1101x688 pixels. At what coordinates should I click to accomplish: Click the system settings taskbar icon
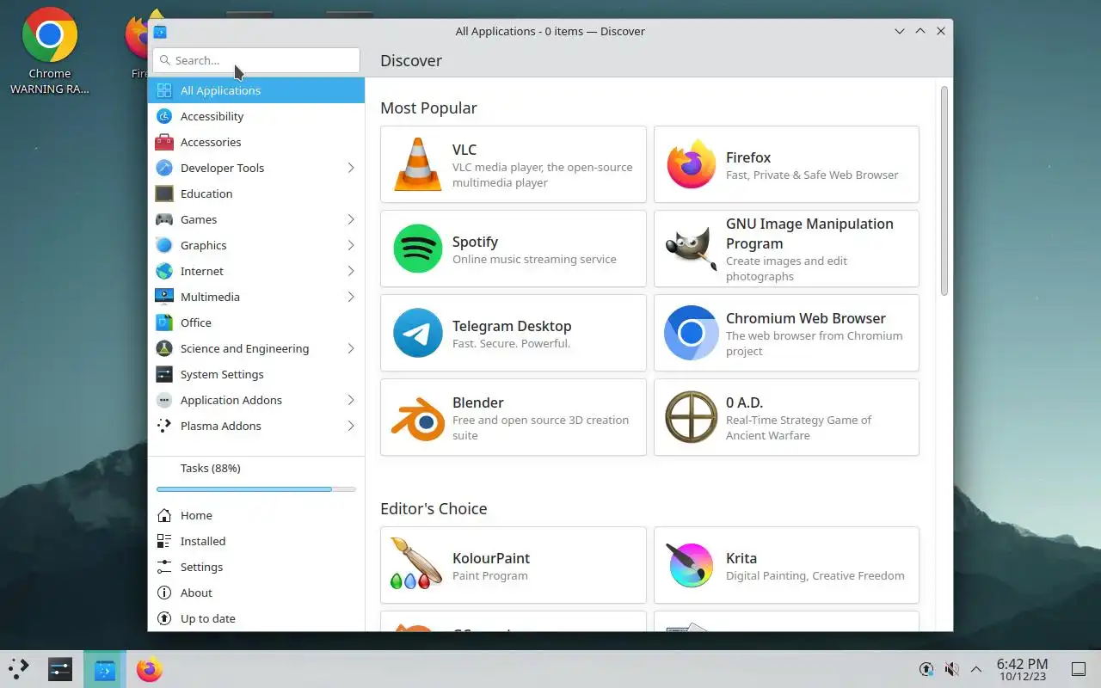pyautogui.click(x=60, y=669)
